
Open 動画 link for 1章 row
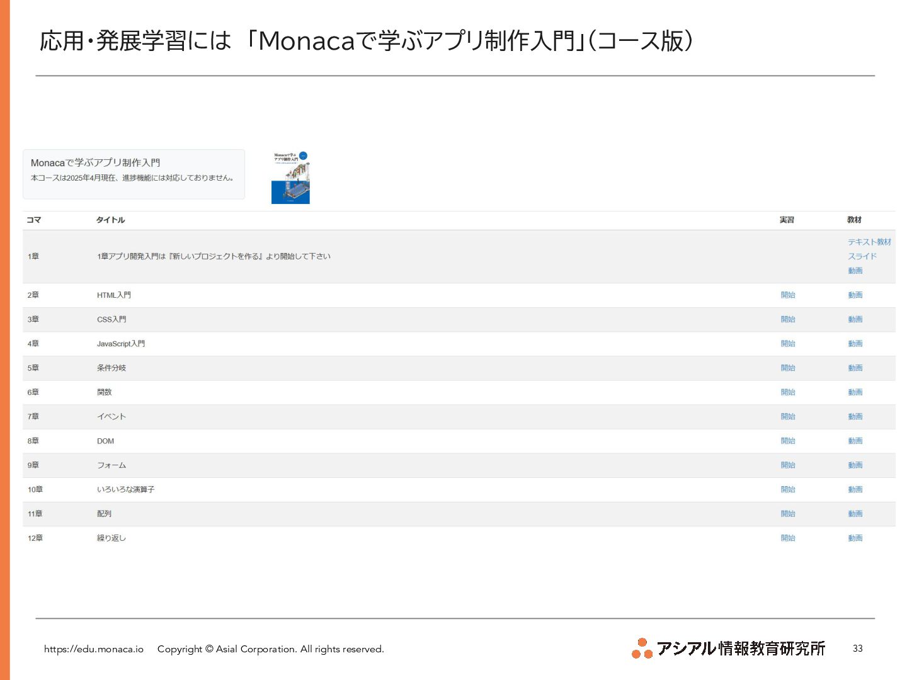point(855,271)
